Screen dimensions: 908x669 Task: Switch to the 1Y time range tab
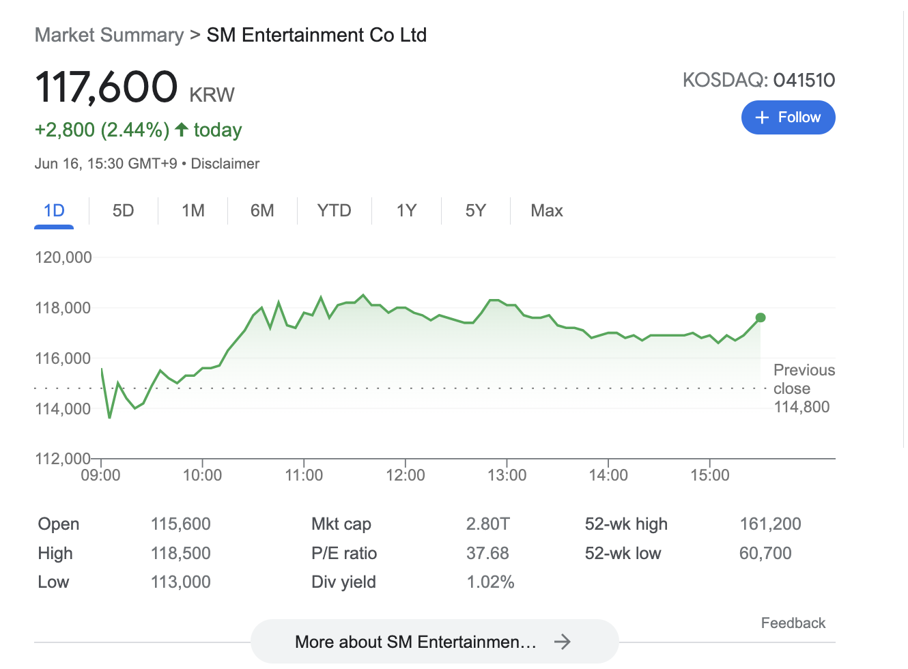click(406, 210)
